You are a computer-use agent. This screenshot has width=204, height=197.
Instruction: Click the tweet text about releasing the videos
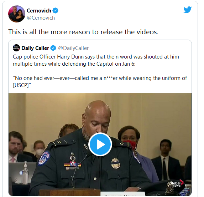point(83,32)
